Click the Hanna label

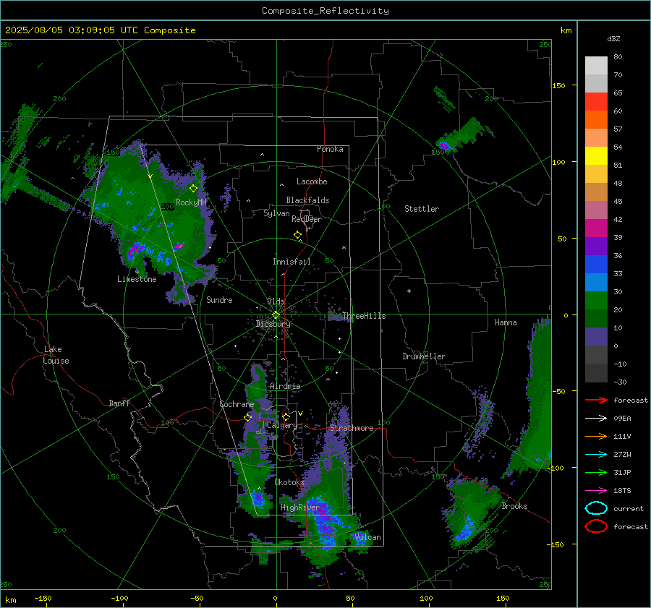[x=506, y=322]
